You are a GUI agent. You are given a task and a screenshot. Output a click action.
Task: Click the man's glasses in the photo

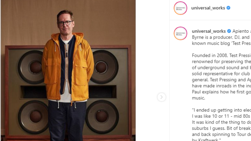[65, 23]
